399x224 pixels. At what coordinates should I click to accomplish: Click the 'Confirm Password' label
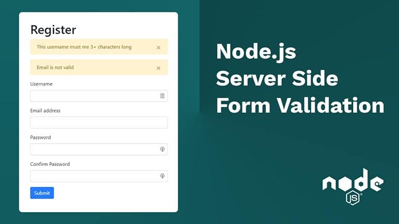pyautogui.click(x=50, y=164)
